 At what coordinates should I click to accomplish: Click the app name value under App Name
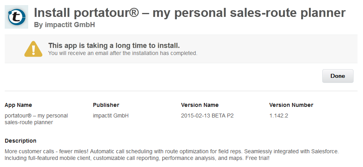[36, 119]
